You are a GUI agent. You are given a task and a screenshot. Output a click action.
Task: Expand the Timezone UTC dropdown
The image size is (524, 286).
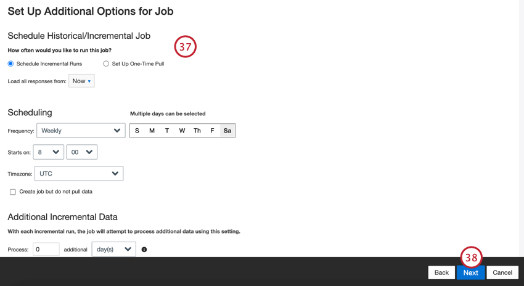click(79, 173)
